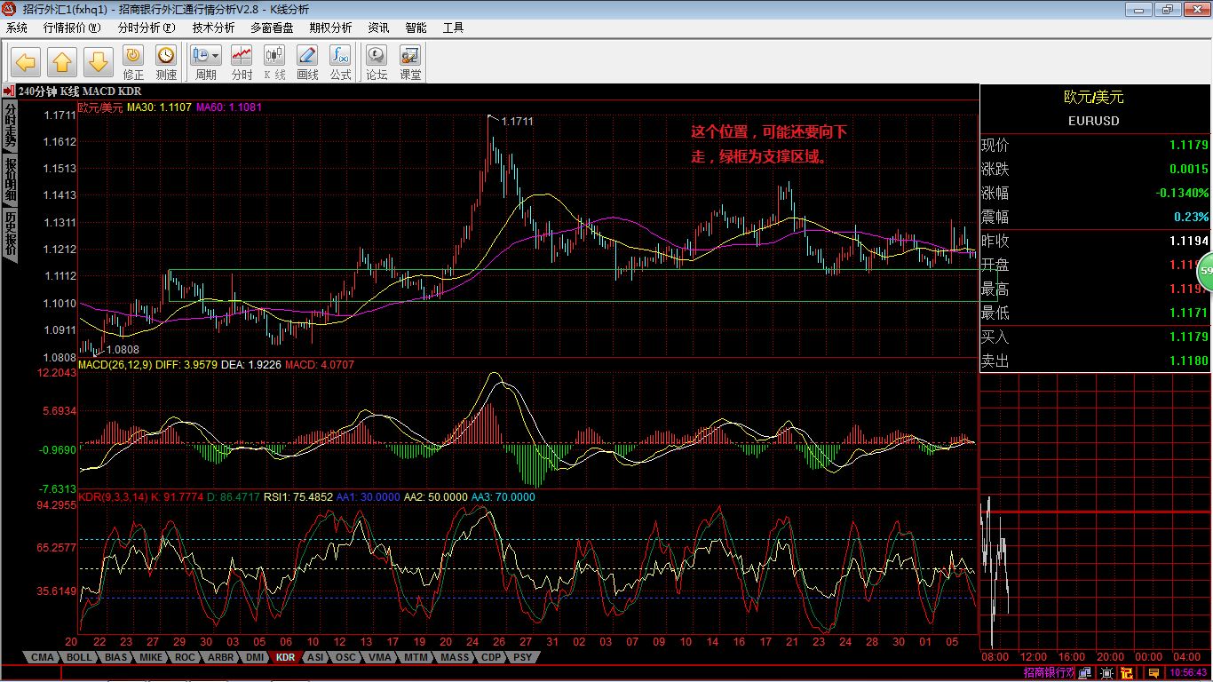Screen dimensions: 1213x682
Task: Open the 期权分析 menu
Action: click(330, 28)
